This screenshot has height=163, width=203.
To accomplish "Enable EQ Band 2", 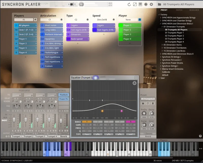I will 98,122.
